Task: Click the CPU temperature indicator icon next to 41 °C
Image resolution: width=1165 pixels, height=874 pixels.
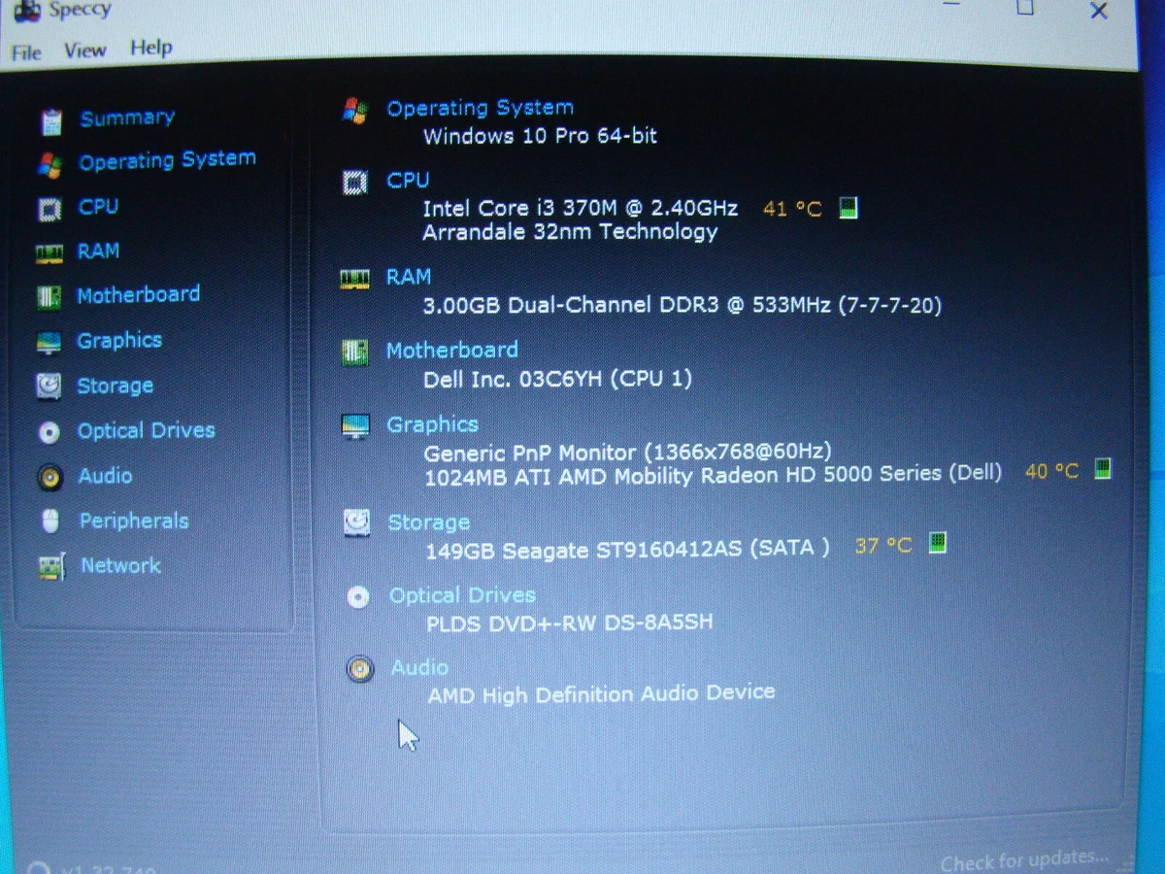Action: [848, 208]
